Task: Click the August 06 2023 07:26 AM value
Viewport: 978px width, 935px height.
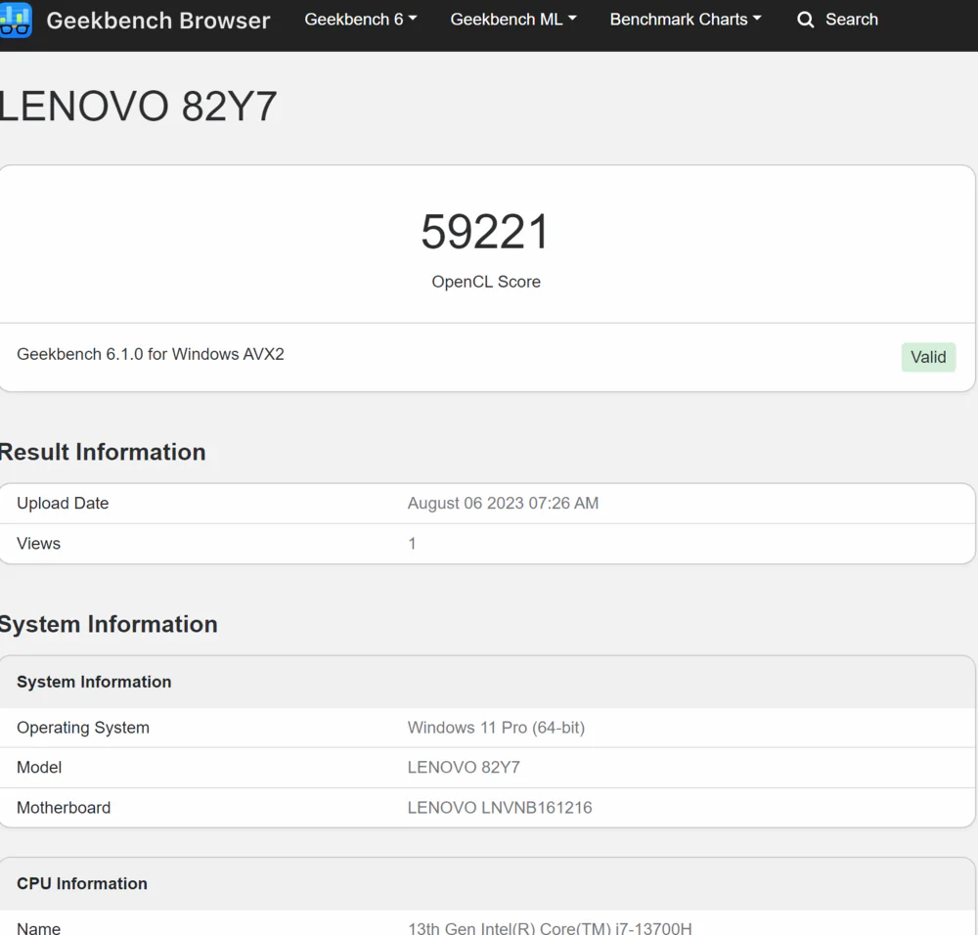Action: [503, 504]
